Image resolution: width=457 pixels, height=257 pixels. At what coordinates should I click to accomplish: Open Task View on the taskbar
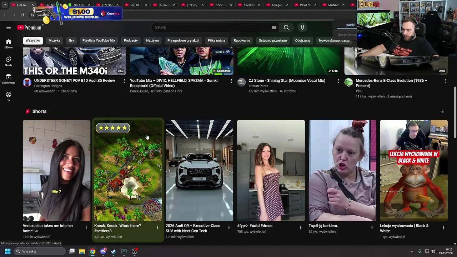(x=72, y=251)
